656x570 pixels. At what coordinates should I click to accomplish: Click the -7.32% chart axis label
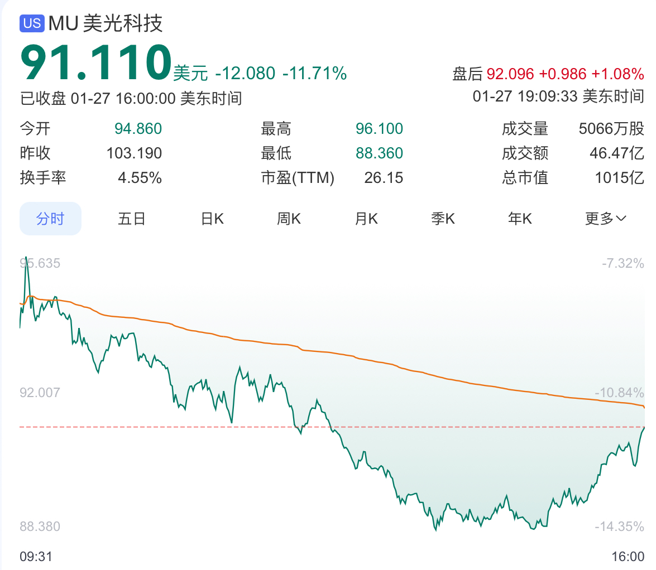click(623, 263)
